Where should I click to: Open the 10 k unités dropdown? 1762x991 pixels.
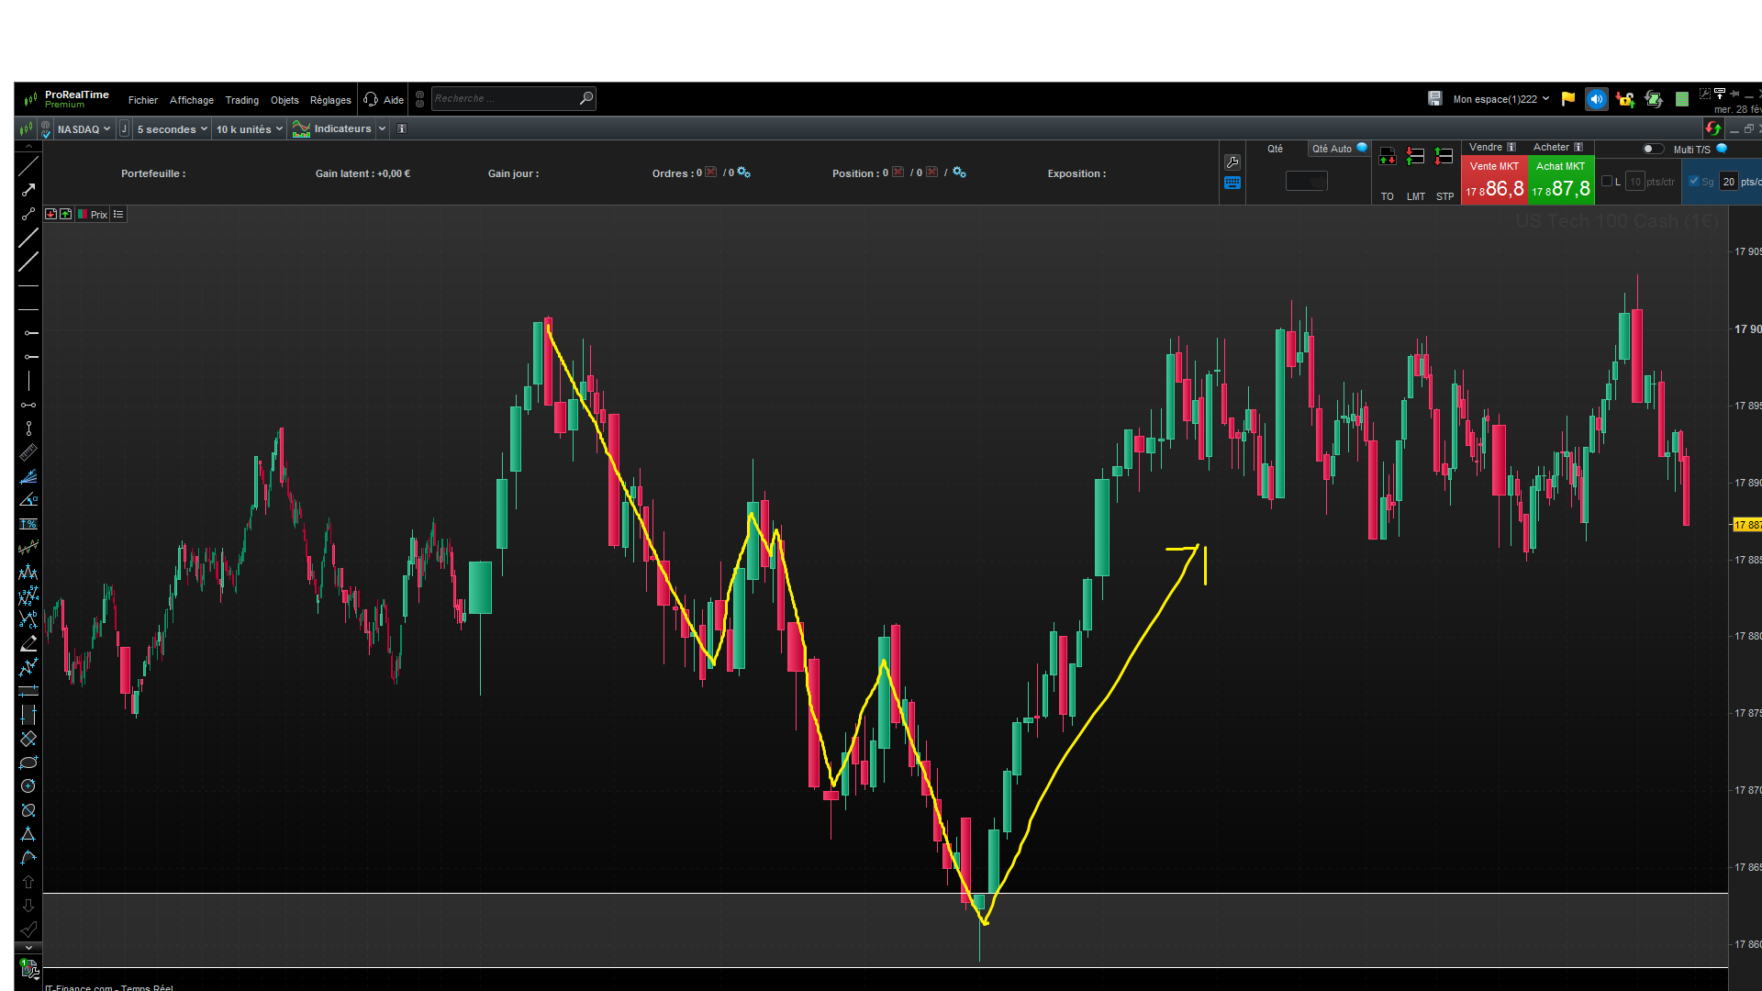249,129
